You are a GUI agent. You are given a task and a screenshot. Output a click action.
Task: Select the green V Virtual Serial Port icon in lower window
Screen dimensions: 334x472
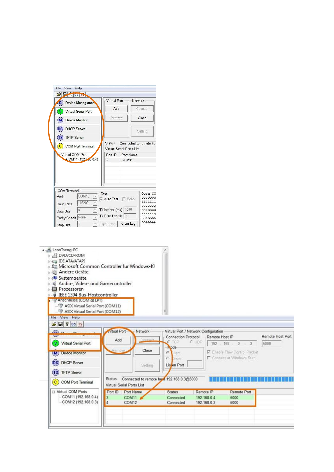[56, 343]
